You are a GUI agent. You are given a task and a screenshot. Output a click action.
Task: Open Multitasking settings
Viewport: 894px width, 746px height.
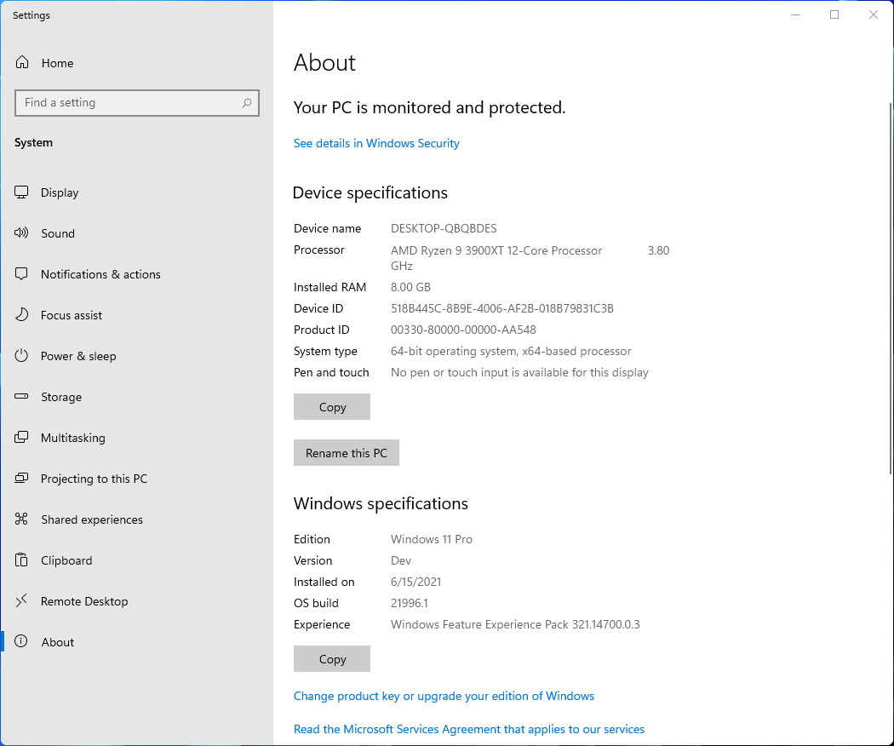(x=73, y=438)
